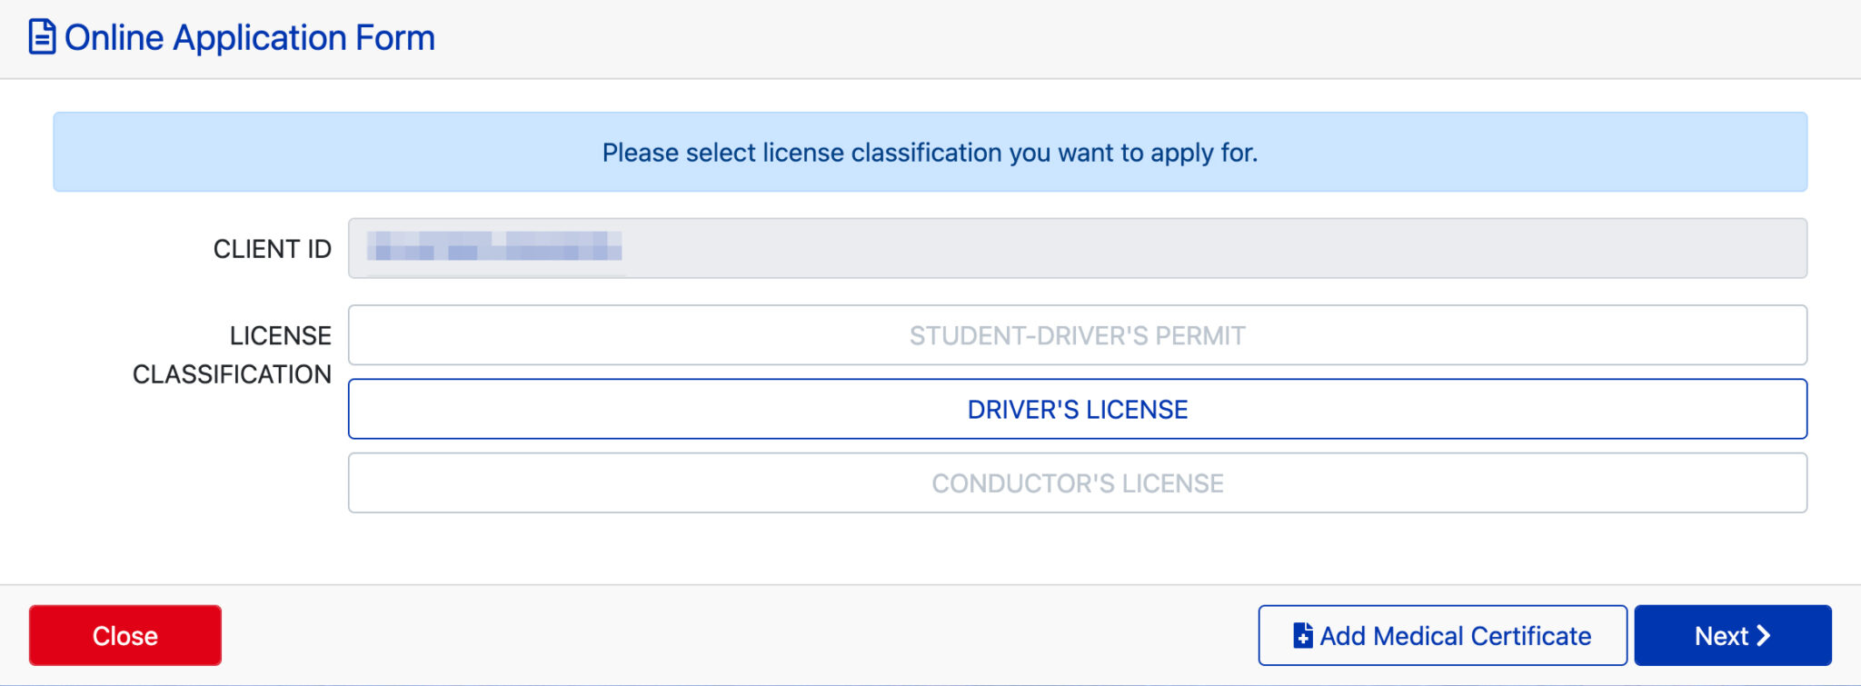Image resolution: width=1861 pixels, height=686 pixels.
Task: Click the CLIENT ID label
Action: point(272,249)
